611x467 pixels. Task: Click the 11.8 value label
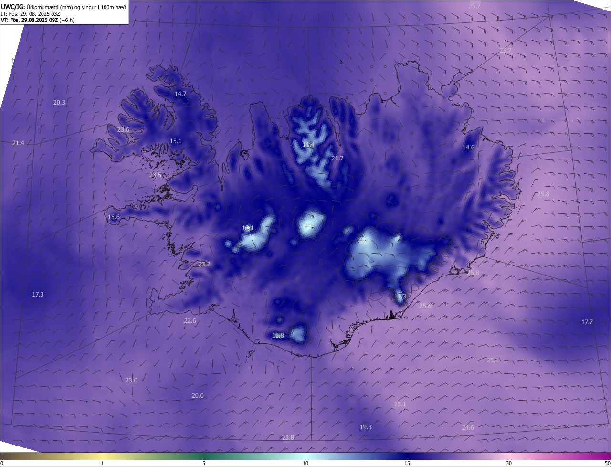[x=278, y=335]
